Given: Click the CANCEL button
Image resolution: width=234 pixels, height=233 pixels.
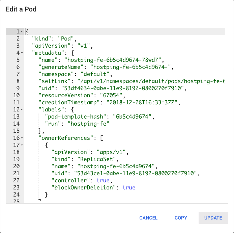Looking at the screenshot, I should (148, 218).
